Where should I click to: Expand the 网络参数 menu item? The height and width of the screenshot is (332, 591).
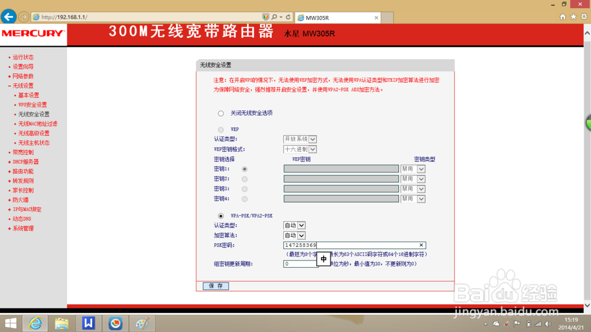pos(23,76)
